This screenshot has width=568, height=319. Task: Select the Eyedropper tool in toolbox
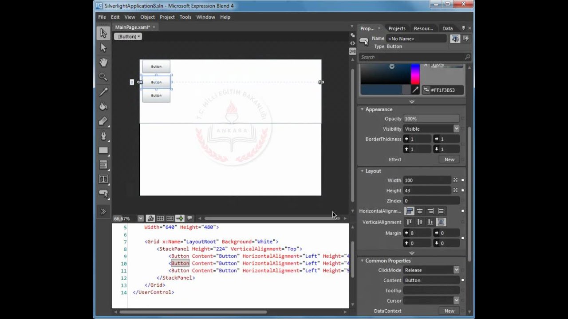pyautogui.click(x=103, y=92)
